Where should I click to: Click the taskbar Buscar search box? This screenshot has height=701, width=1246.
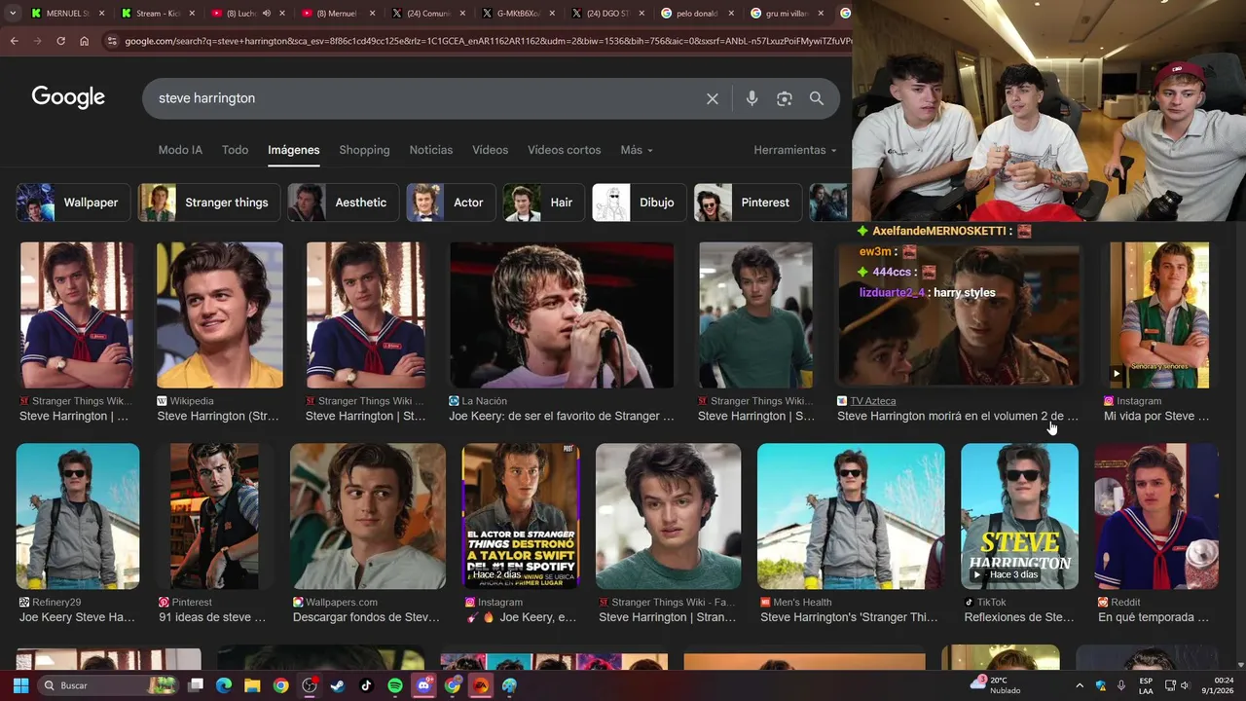[x=107, y=685]
